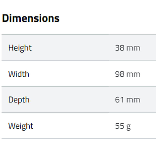Select the Height label
156x156 pixels.
coord(20,48)
